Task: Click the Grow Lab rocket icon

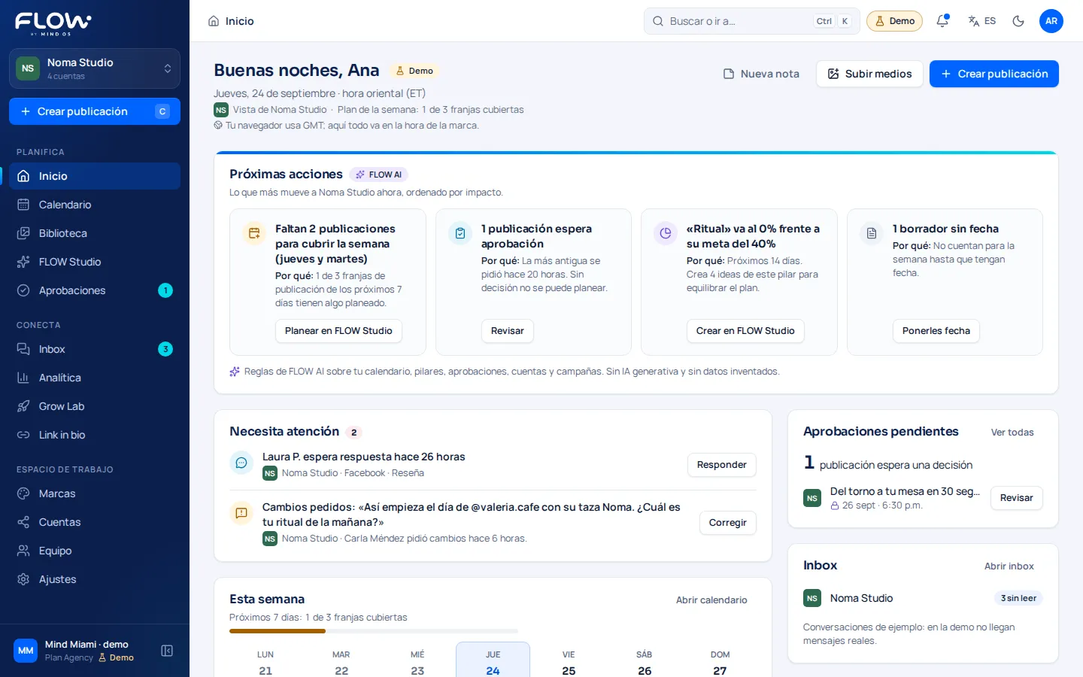Action: [x=23, y=406]
